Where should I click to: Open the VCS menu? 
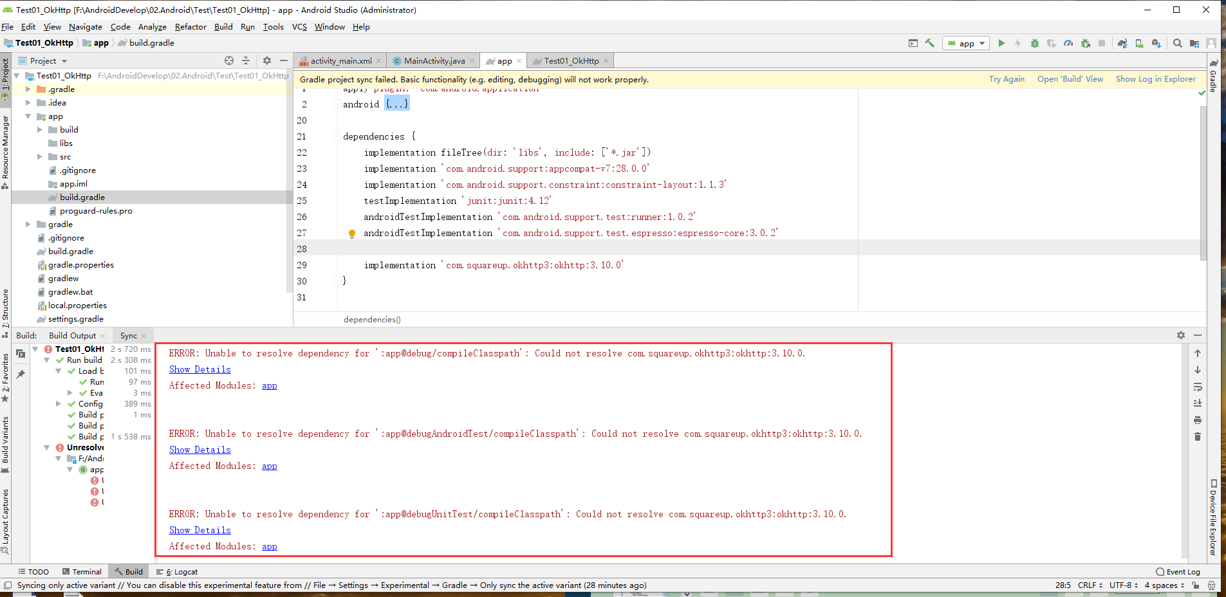click(x=299, y=26)
